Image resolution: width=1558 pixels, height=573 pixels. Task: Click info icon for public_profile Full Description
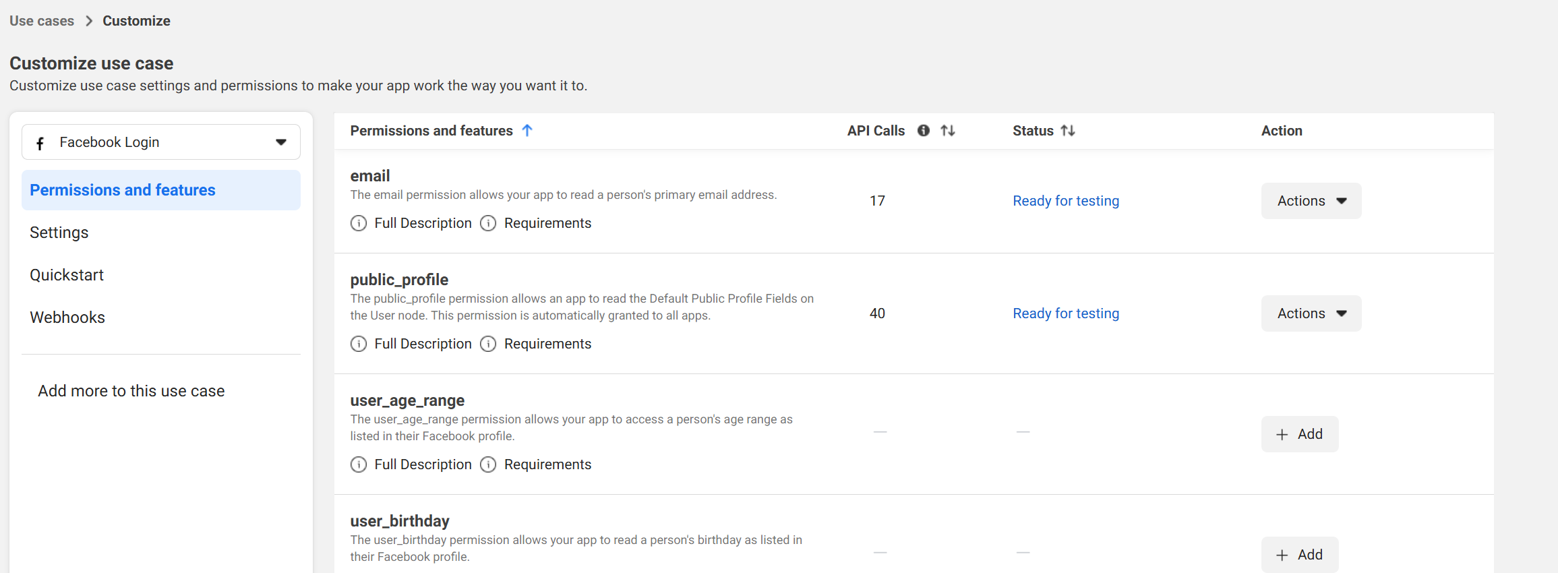click(359, 344)
